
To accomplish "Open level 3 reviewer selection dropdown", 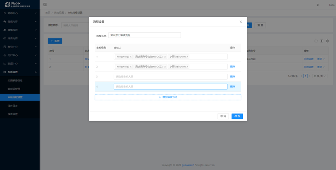I will pos(170,77).
